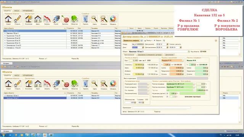
Task: Click Курс value field in dialog
Action: point(133,61)
